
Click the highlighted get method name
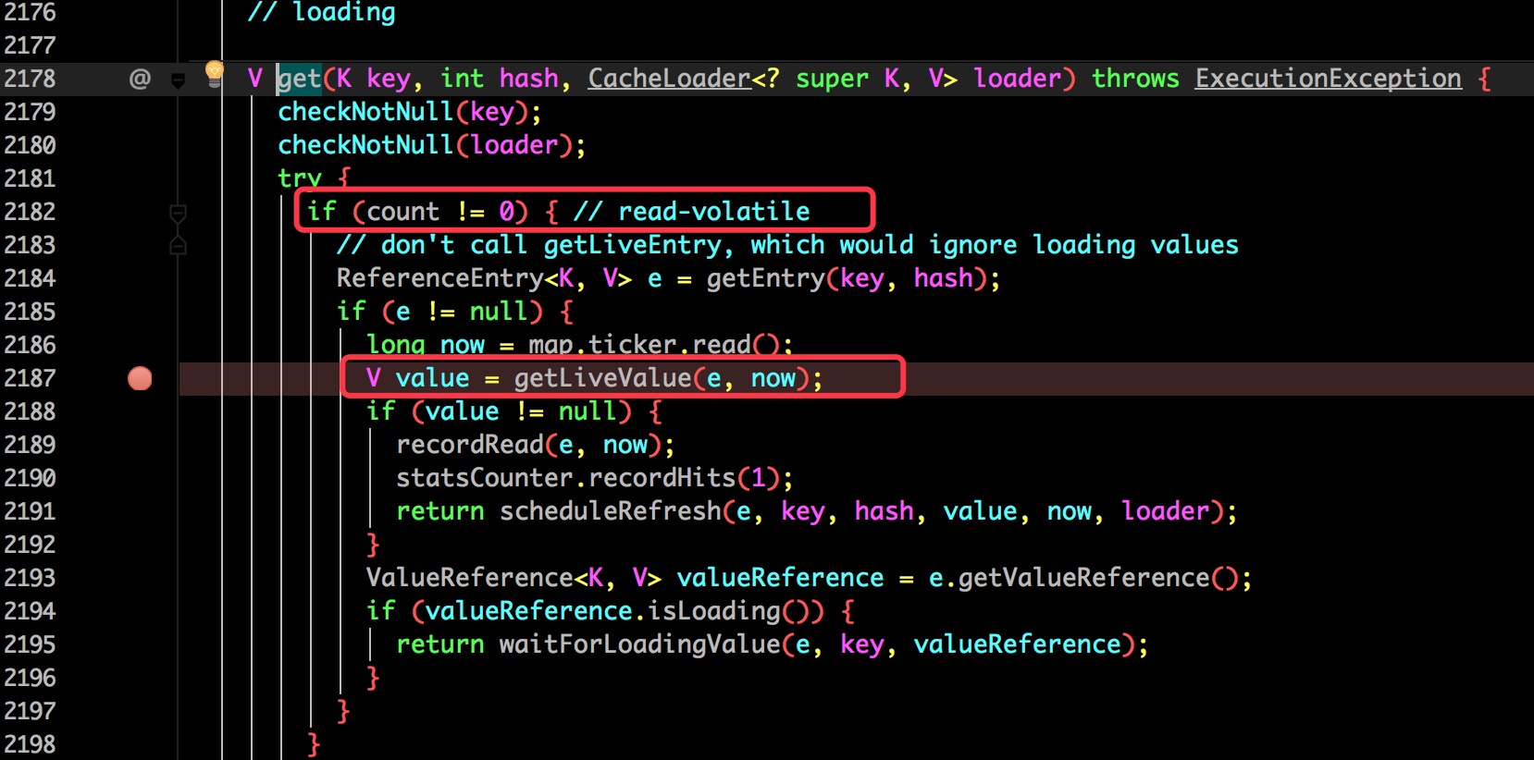pyautogui.click(x=300, y=80)
